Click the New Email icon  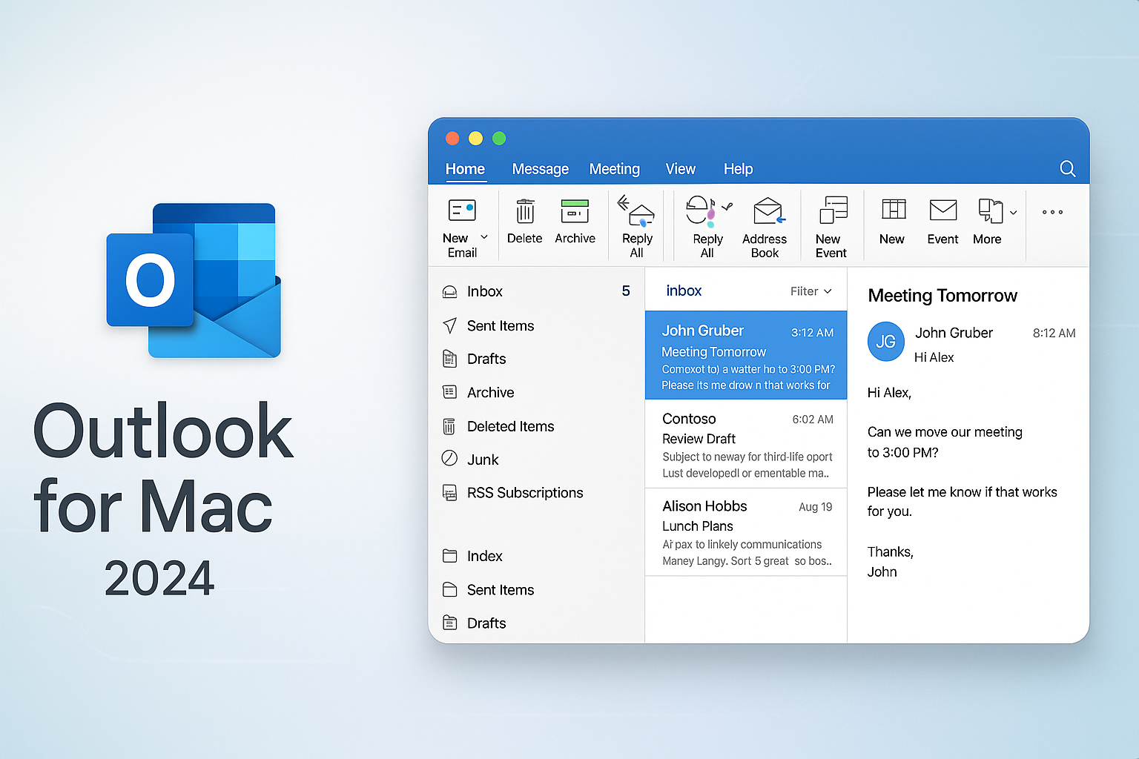click(x=461, y=211)
